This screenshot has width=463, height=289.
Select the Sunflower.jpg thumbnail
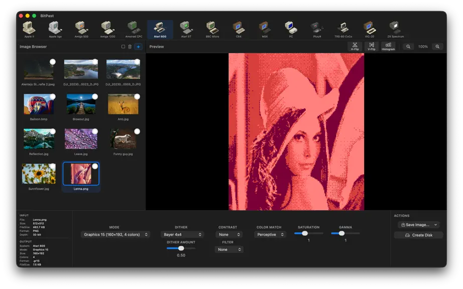tap(39, 174)
